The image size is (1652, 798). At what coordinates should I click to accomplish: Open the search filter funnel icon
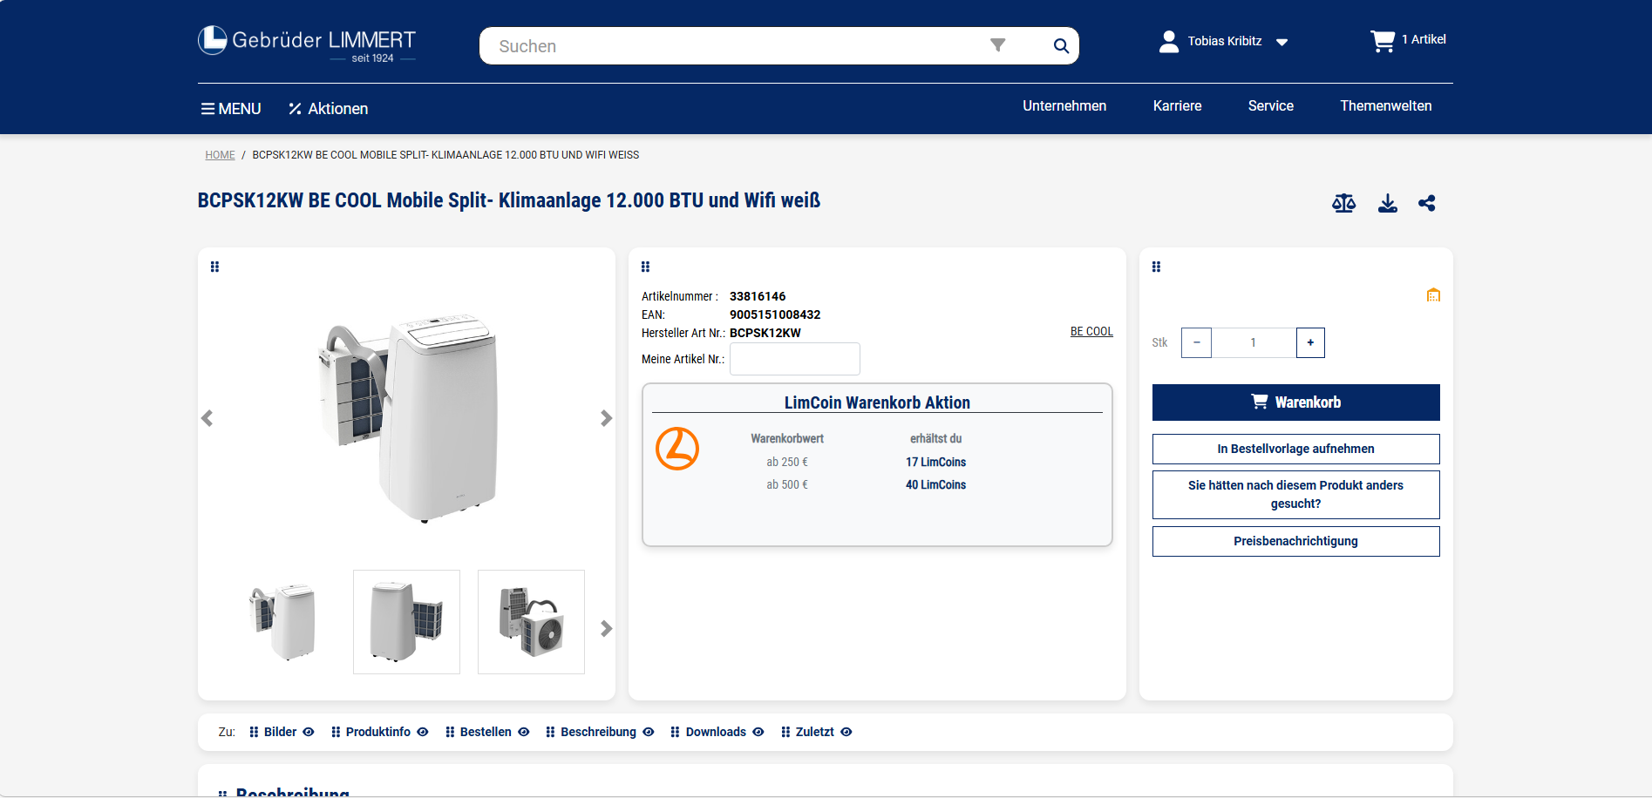tap(998, 45)
